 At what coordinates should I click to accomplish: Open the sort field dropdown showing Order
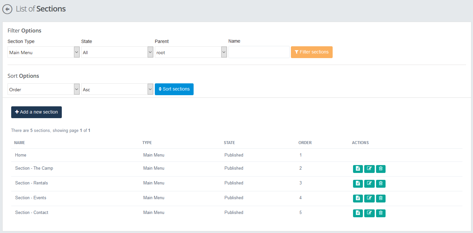[43, 89]
